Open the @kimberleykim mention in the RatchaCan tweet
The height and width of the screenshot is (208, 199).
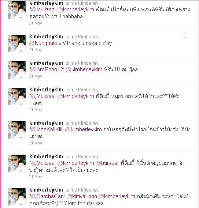point(117,196)
